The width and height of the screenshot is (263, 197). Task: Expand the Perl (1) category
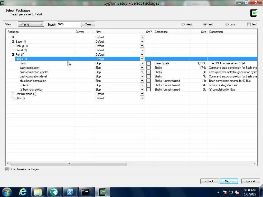(x=13, y=54)
